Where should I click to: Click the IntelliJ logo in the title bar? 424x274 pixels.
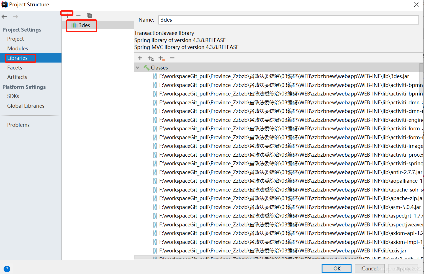click(x=4, y=4)
